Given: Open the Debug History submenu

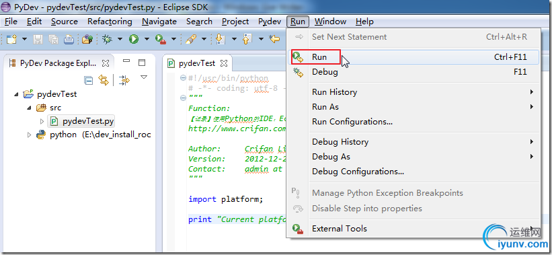Looking at the screenshot, I should [x=413, y=141].
